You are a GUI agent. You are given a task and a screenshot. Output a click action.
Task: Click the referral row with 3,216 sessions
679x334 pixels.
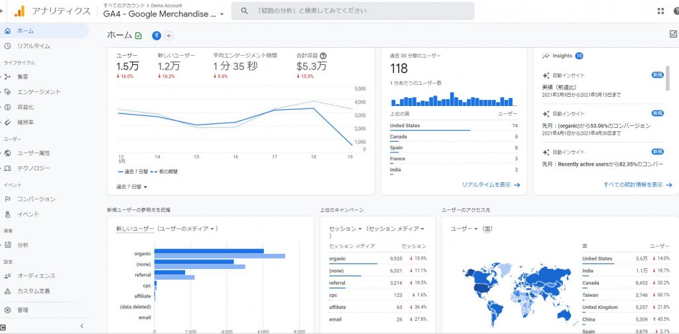377,283
